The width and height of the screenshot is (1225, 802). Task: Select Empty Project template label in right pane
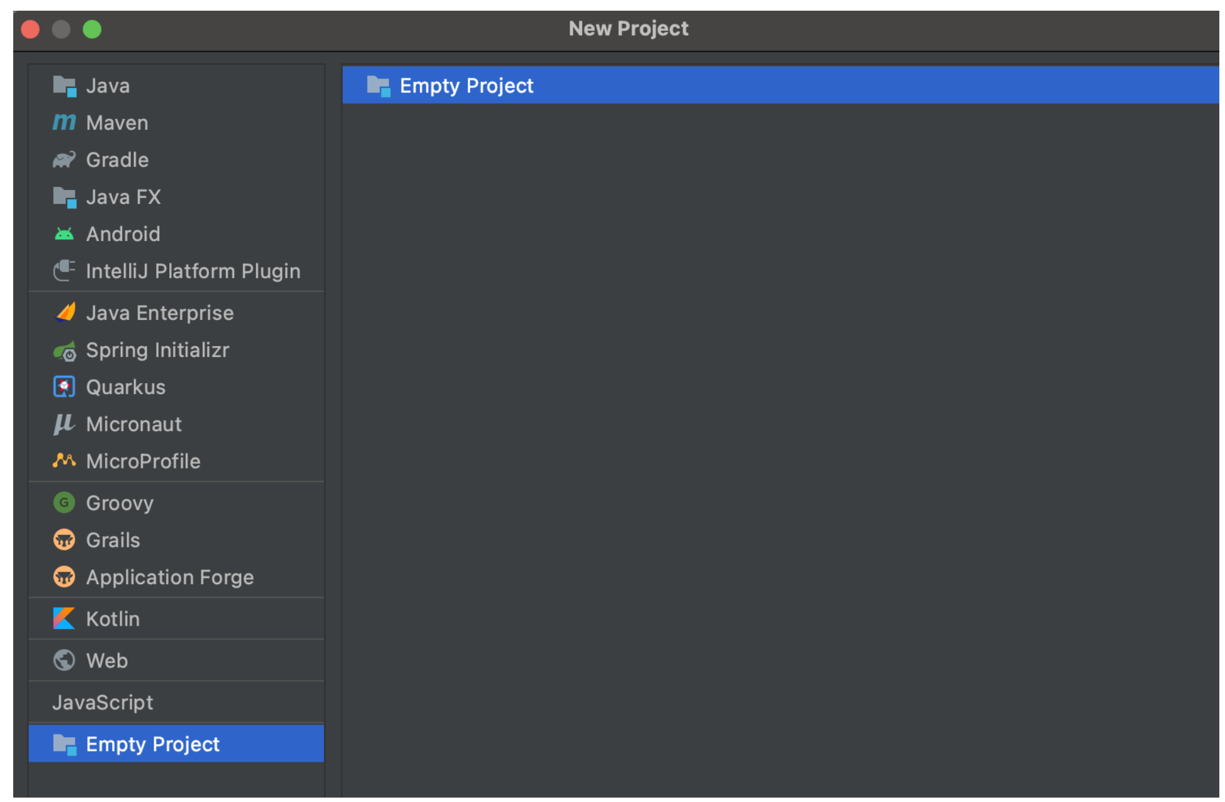point(466,86)
